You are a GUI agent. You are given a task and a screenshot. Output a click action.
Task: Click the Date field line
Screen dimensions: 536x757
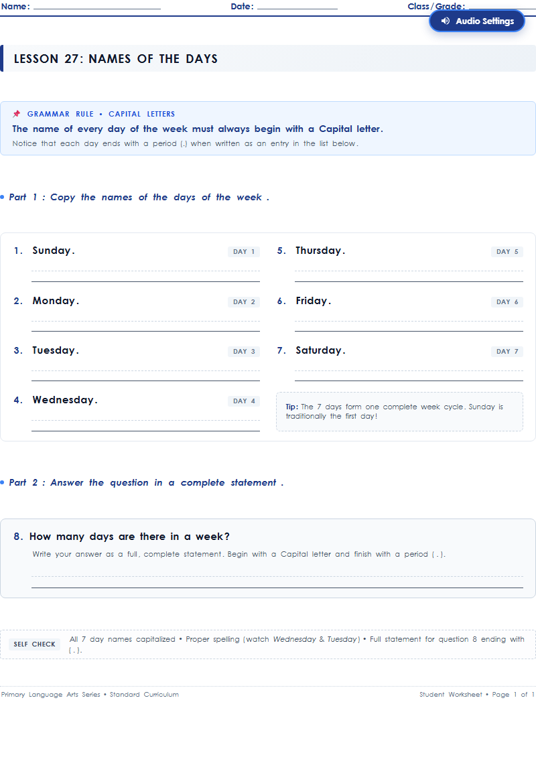pyautogui.click(x=297, y=7)
